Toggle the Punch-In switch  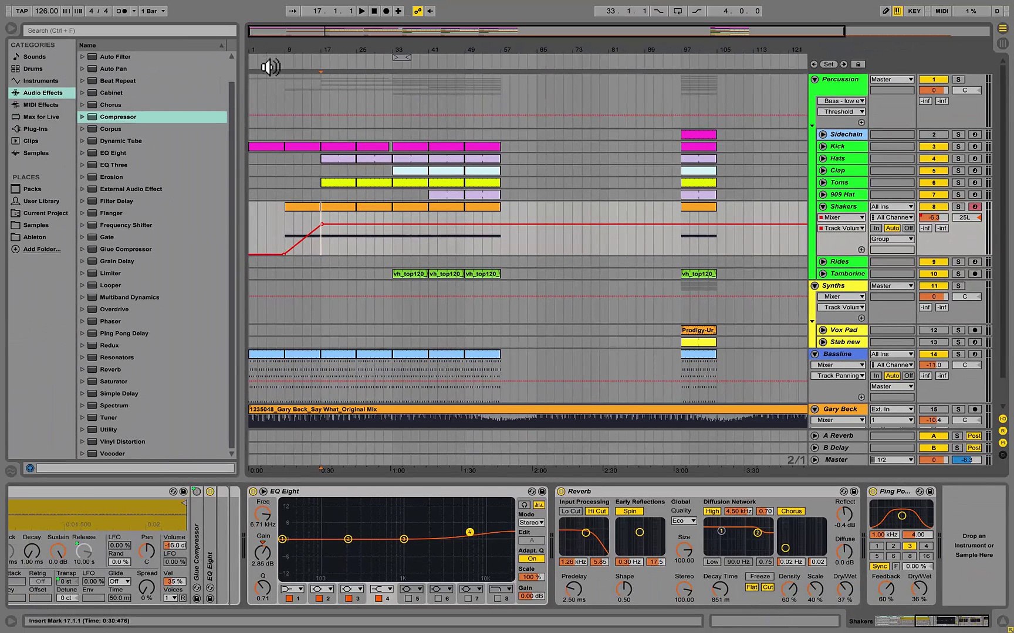tap(659, 11)
